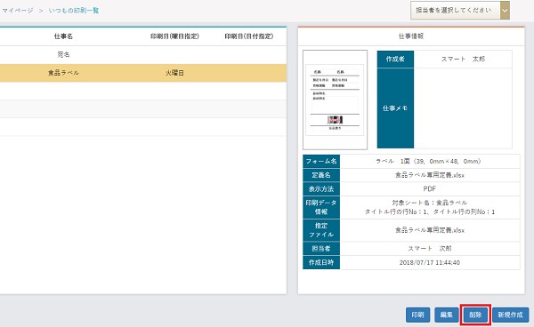
Task: Click the empty 仕事メモ content area
Action: tap(463, 108)
